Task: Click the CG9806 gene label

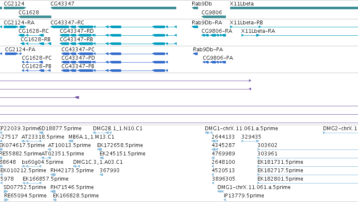Action: (212, 12)
